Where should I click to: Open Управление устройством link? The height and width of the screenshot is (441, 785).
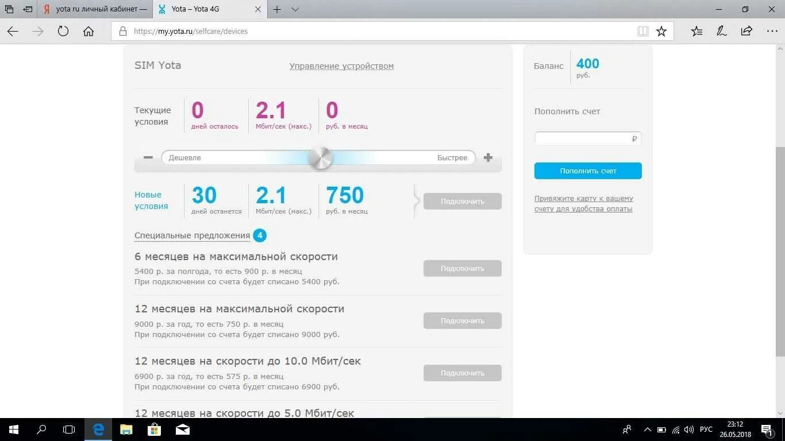(341, 66)
